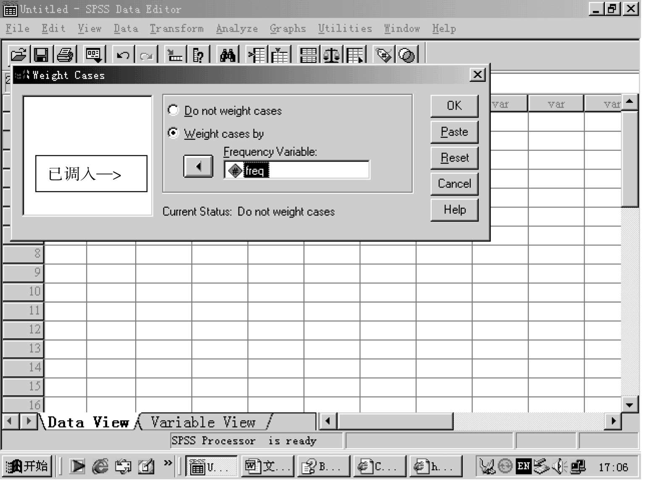The height and width of the screenshot is (484, 645).
Task: Open the Utilities menu
Action: (345, 29)
